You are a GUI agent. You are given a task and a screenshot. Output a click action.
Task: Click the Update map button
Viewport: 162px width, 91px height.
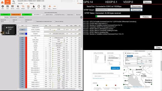pyautogui.click(x=115, y=68)
